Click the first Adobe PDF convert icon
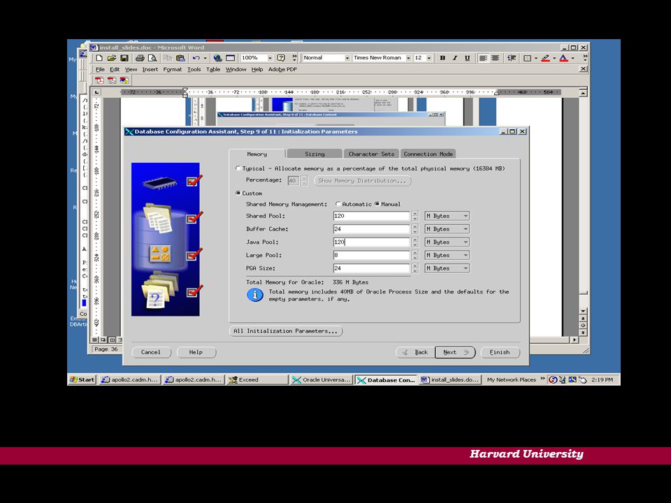Image resolution: width=671 pixels, height=503 pixels. point(99,80)
